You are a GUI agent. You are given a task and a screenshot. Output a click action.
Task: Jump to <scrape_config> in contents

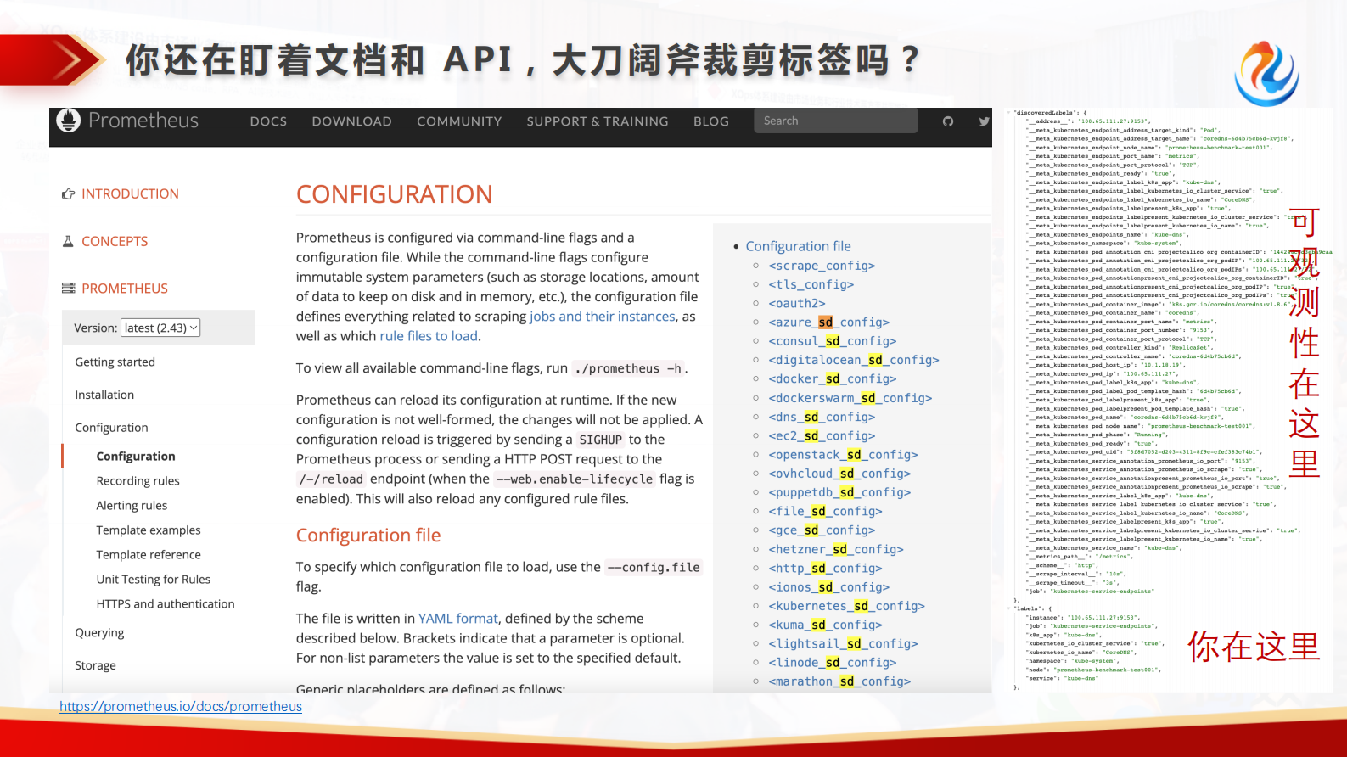click(x=822, y=266)
